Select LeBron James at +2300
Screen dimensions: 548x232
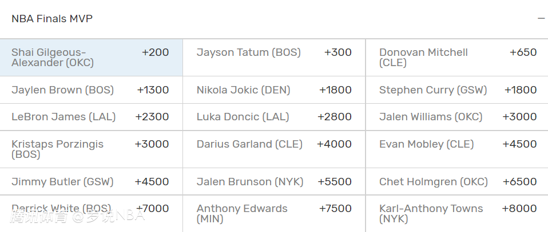tap(91, 117)
